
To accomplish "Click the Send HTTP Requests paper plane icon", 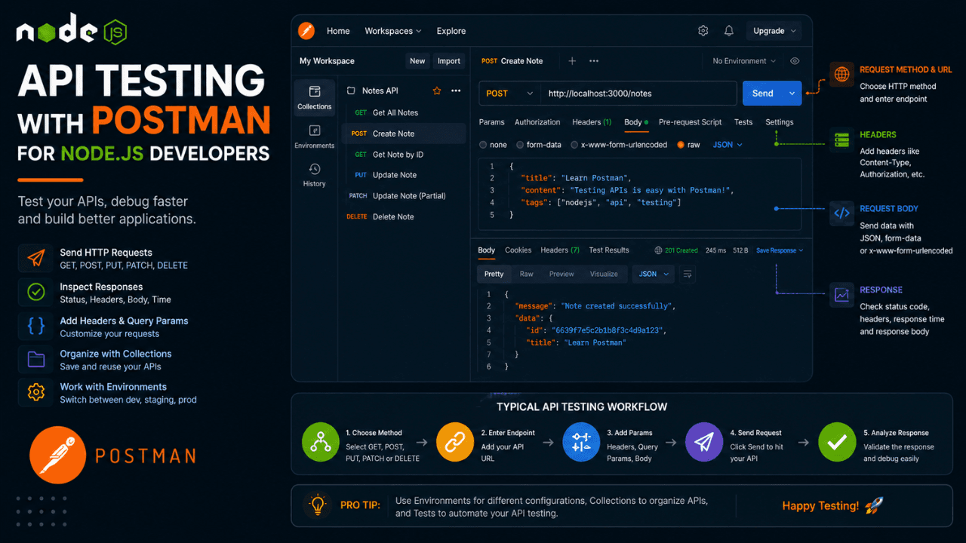I will 35,259.
